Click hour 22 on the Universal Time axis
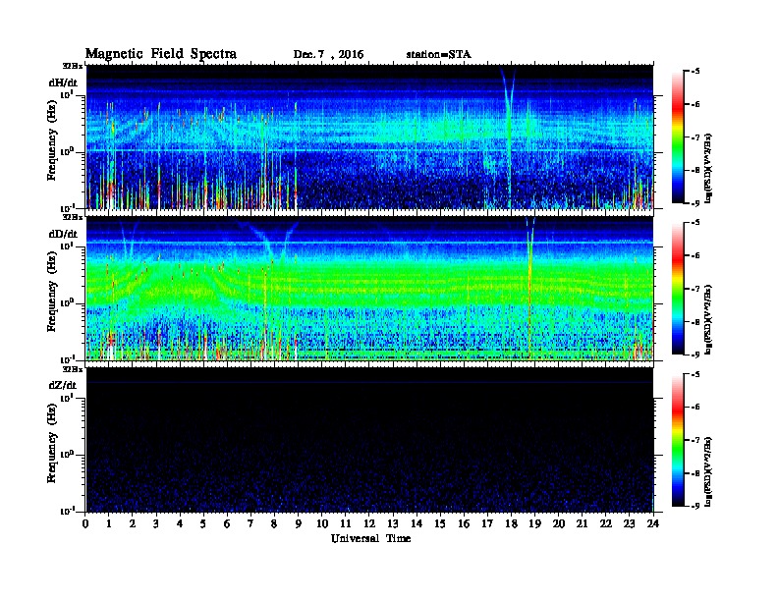Image resolution: width=778 pixels, height=601 pixels. 606,523
